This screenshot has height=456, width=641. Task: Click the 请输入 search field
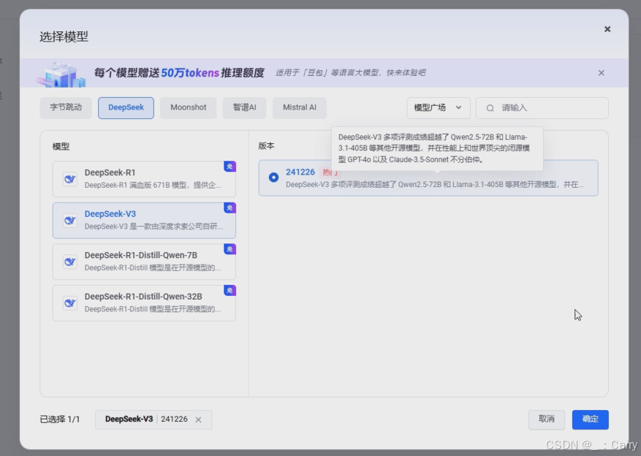click(x=542, y=108)
